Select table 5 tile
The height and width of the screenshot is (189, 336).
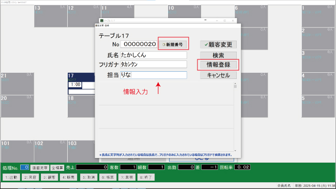tap(318, 106)
